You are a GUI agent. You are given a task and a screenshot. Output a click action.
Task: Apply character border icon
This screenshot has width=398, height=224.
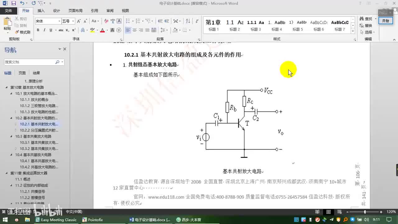coord(119,21)
